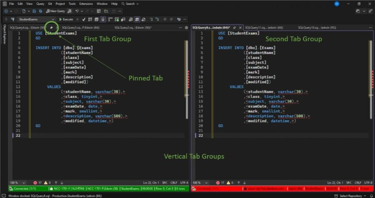Toggle pin on SQLQuery8.sql tab
Viewport: 375px width, 198px height.
pyautogui.click(x=234, y=27)
